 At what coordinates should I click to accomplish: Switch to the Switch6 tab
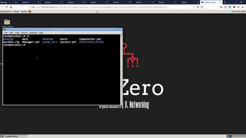(x=120, y=2)
